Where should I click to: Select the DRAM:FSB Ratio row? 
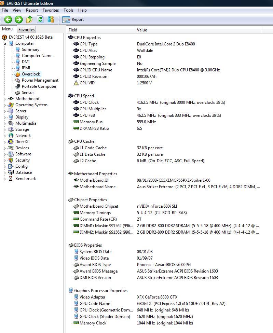[x=108, y=128]
